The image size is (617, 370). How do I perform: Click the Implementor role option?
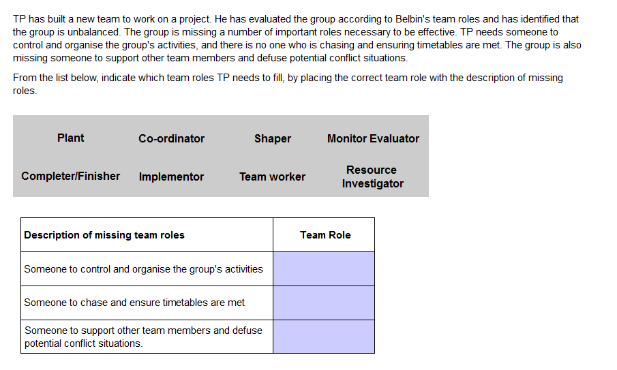[x=171, y=176]
